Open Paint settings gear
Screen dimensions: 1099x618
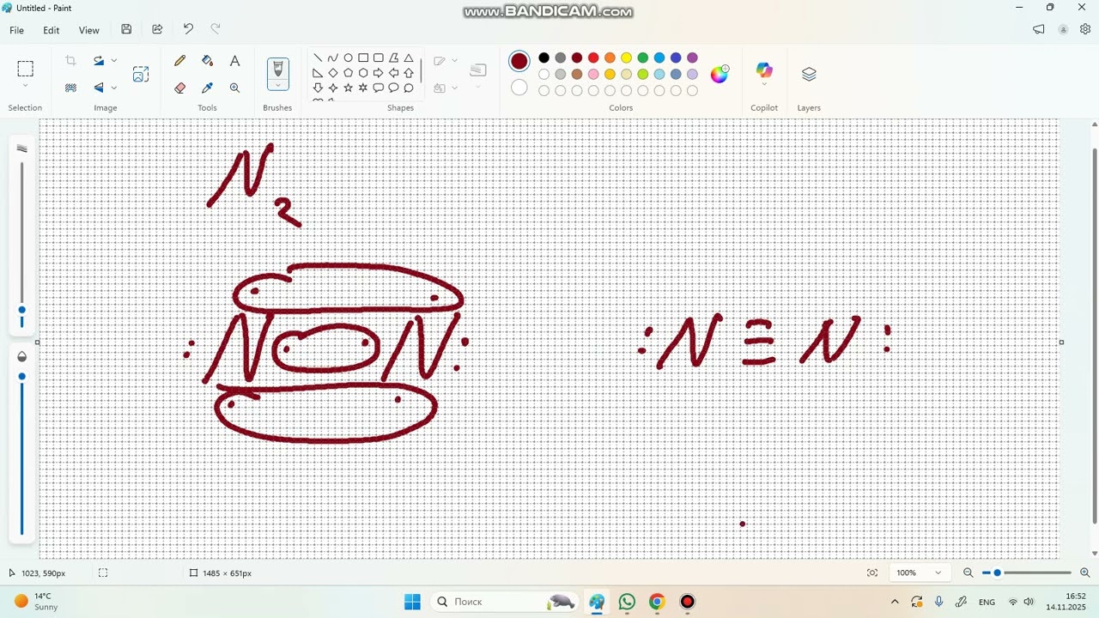1085,29
